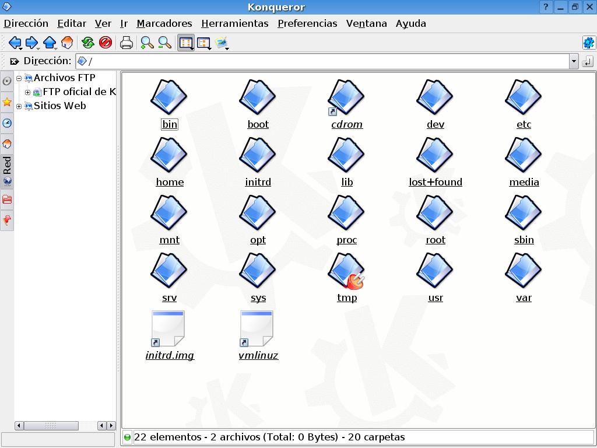
Task: Select the home folder in file view
Action: tap(169, 155)
